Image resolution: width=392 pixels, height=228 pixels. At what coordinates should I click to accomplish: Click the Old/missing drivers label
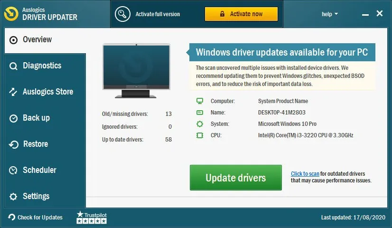click(x=125, y=114)
